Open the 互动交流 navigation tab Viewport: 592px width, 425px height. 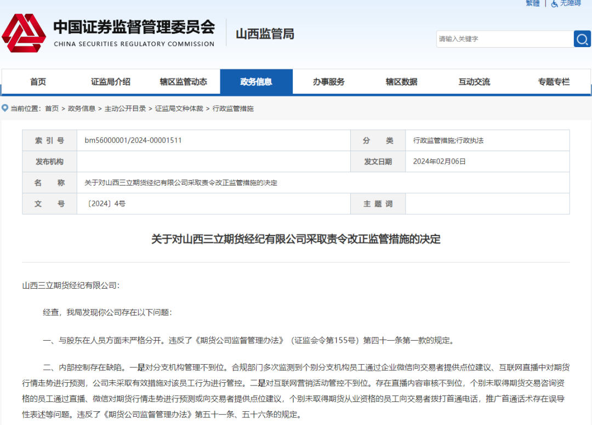tap(474, 82)
